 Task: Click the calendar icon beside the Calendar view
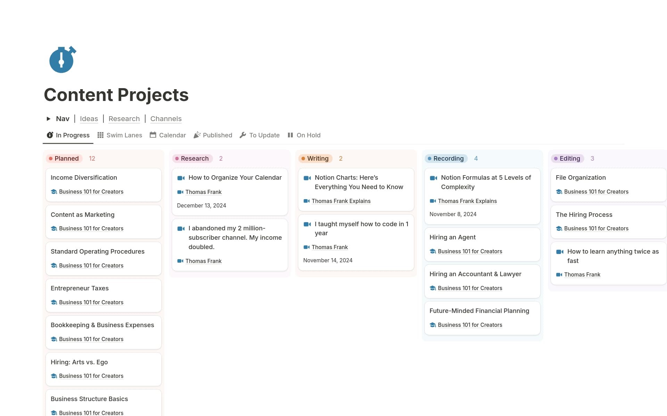click(x=153, y=135)
